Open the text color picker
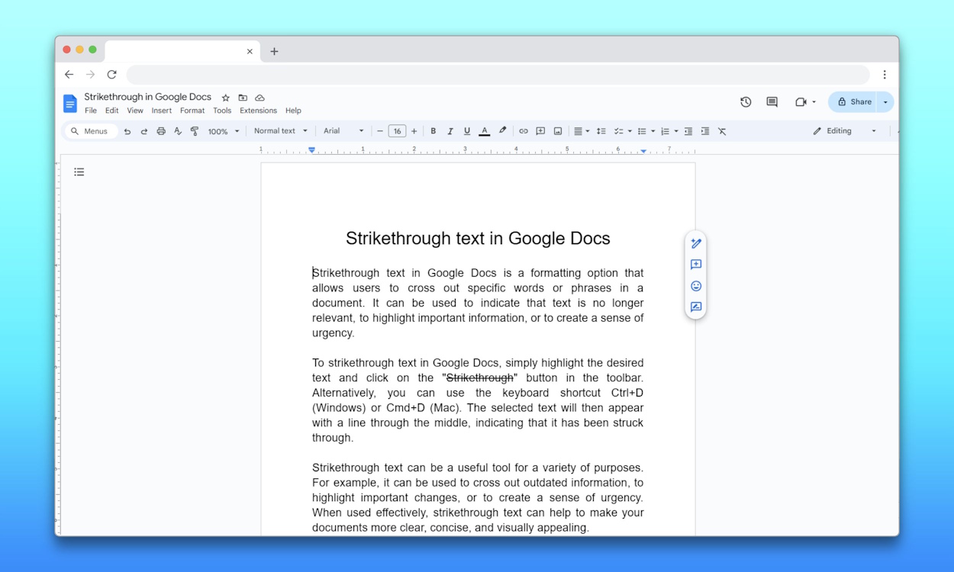 484,130
